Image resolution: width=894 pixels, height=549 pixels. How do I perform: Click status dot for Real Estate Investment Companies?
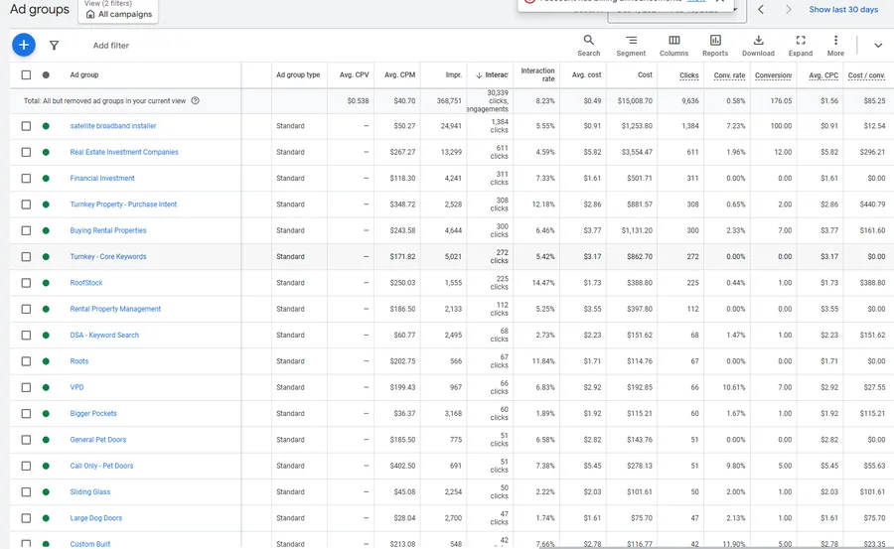pos(46,152)
